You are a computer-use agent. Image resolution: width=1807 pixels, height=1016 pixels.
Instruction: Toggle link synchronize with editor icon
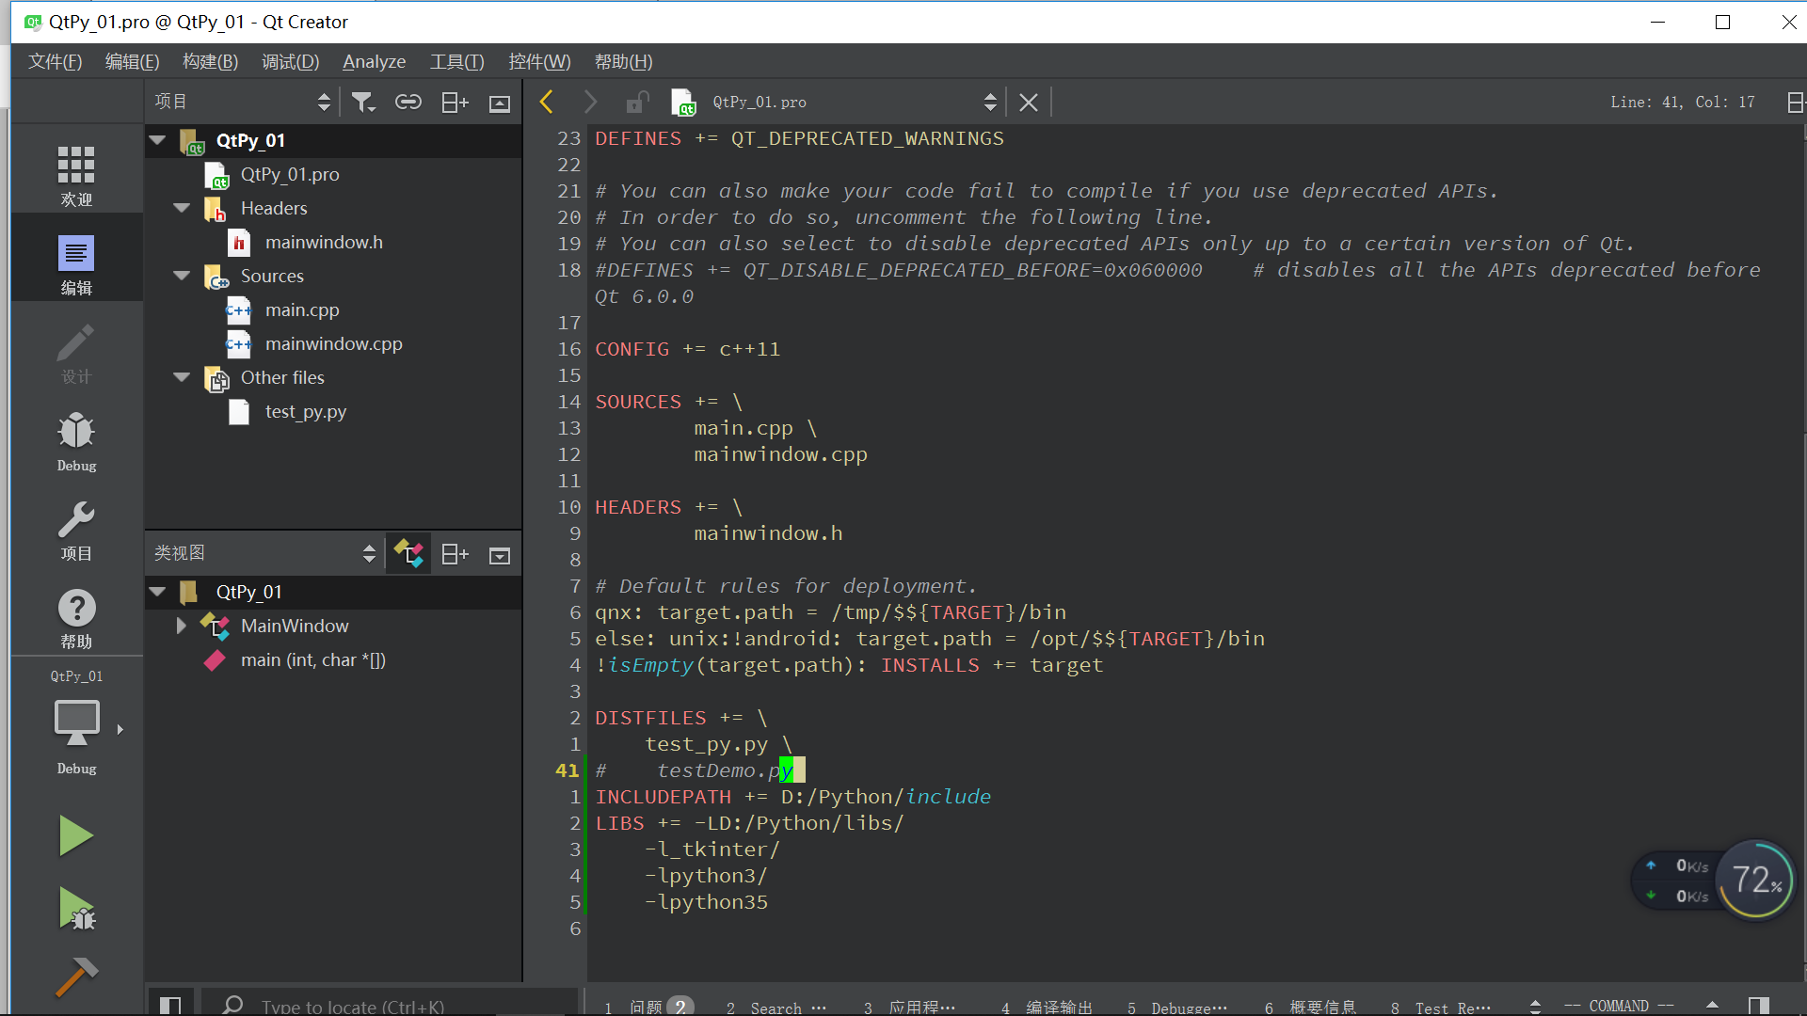(408, 103)
